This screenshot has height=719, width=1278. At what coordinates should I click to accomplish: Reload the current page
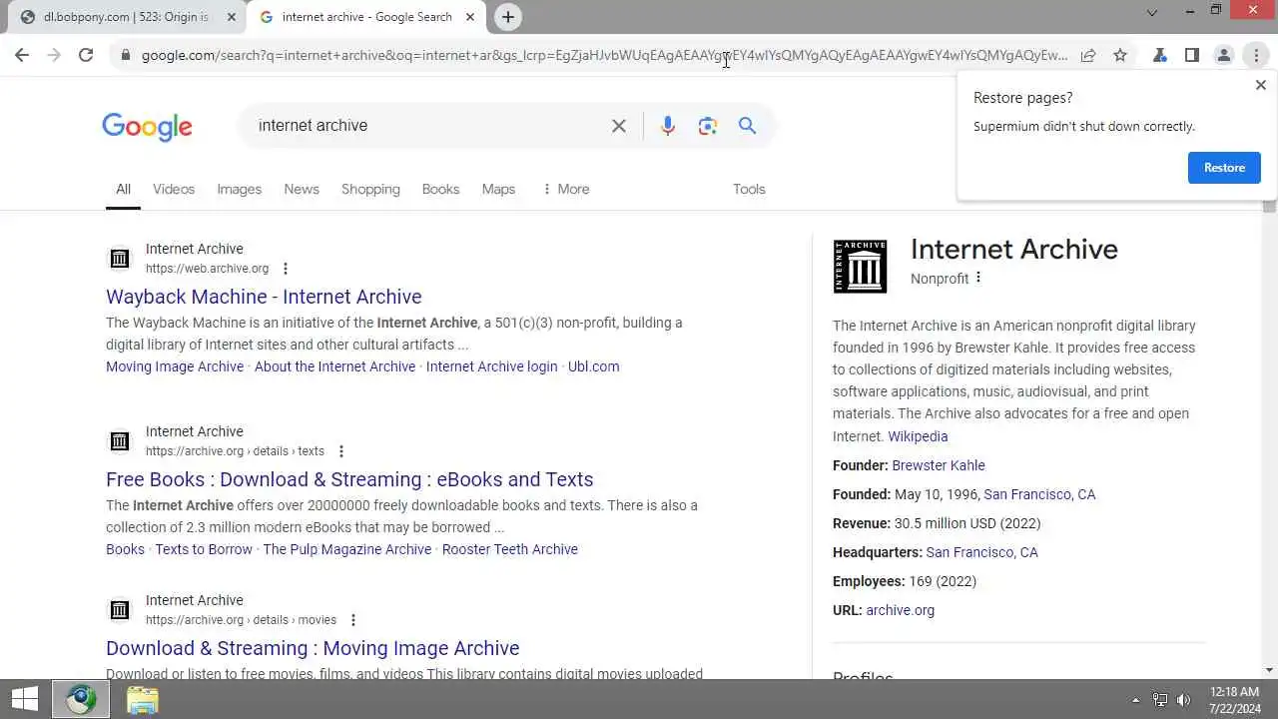(86, 55)
